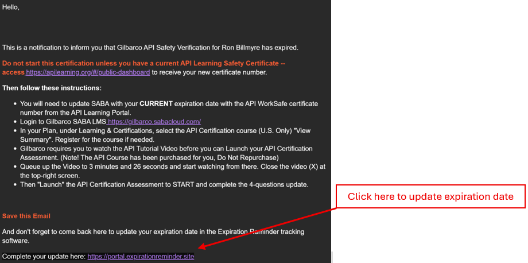Click the bullet about launching the 4-questions update
Image resolution: width=528 pixels, height=263 pixels.
[x=164, y=185]
